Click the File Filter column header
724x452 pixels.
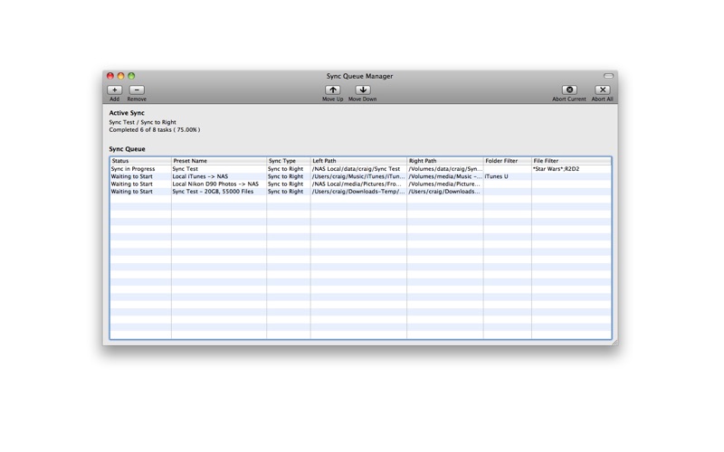(x=572, y=161)
